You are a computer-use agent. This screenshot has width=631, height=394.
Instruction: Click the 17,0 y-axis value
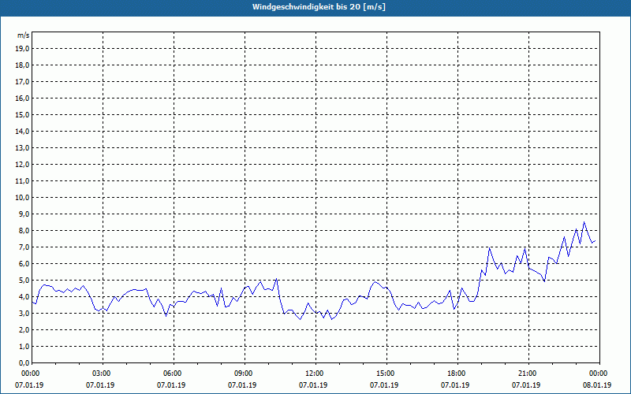(x=22, y=82)
